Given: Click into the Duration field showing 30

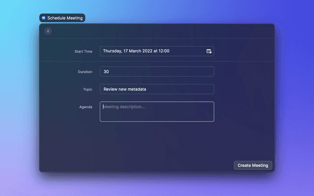Looking at the screenshot, I should coord(157,72).
